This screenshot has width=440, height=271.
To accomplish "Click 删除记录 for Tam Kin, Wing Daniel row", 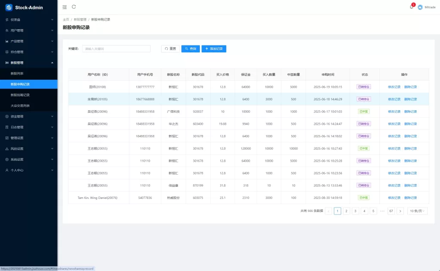I will [x=410, y=198].
